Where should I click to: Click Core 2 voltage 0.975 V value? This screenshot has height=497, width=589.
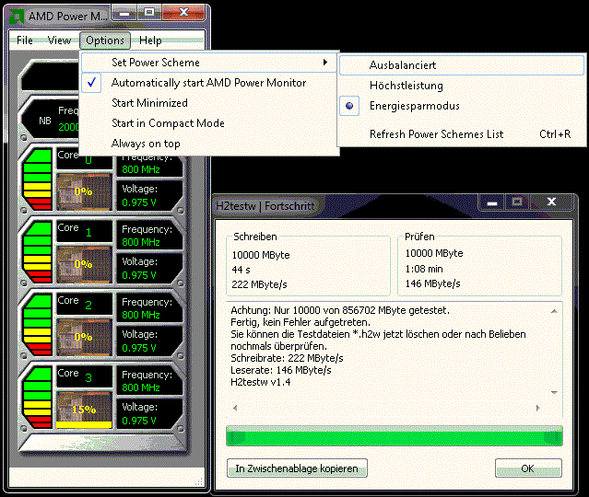139,349
